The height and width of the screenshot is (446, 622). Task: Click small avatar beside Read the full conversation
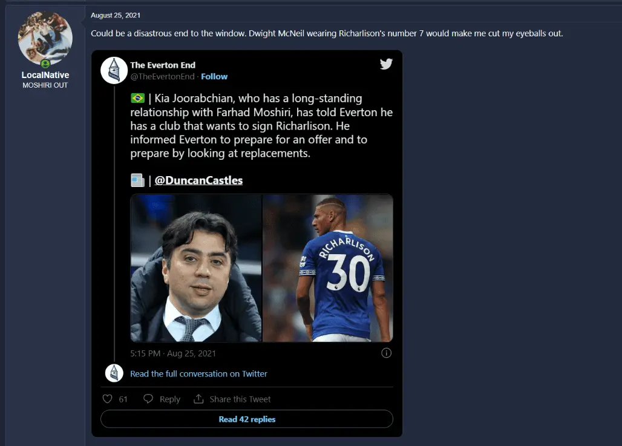(x=114, y=373)
